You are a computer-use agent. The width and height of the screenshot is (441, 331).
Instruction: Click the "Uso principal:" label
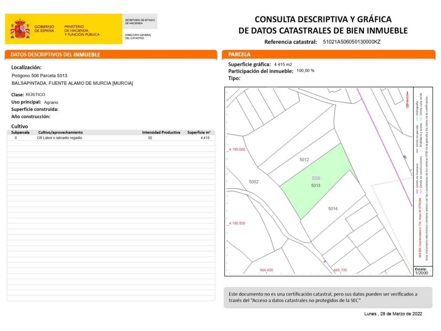point(26,102)
